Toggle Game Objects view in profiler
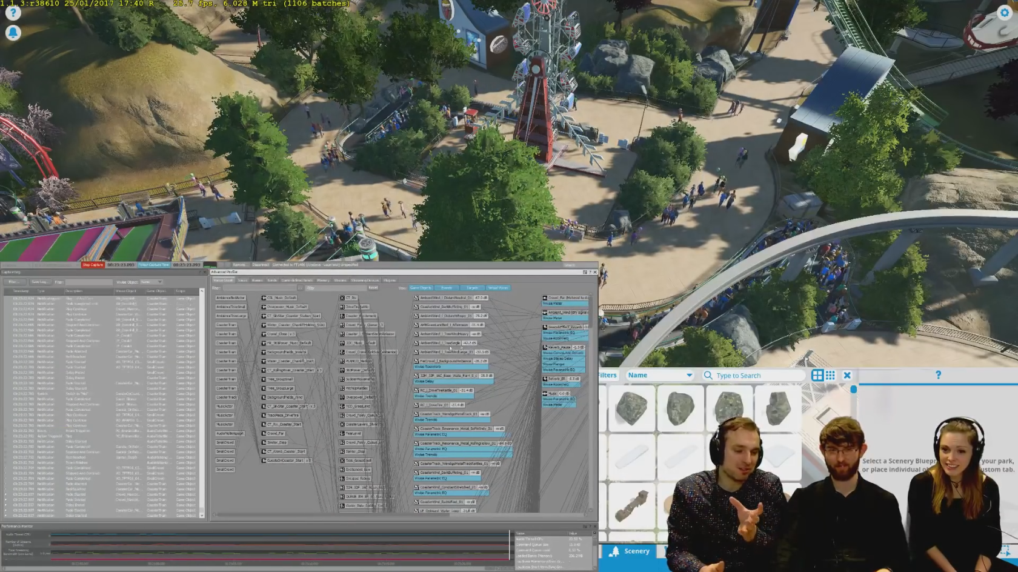The image size is (1018, 572). [x=421, y=288]
